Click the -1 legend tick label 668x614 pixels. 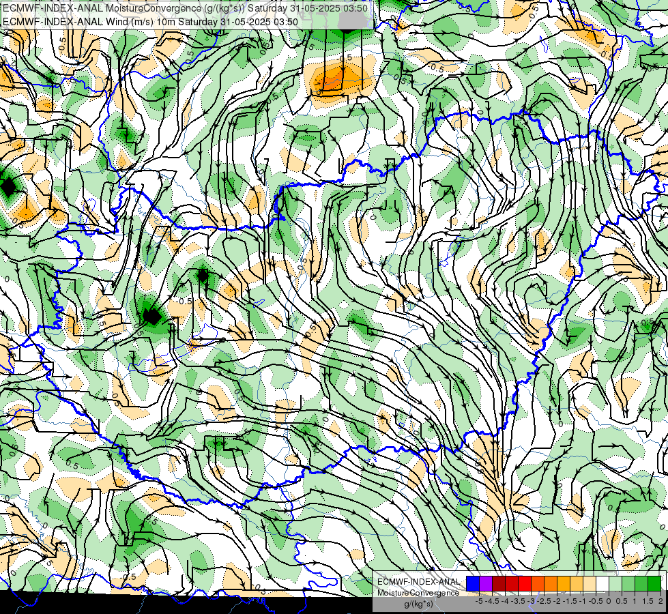pos(583,601)
